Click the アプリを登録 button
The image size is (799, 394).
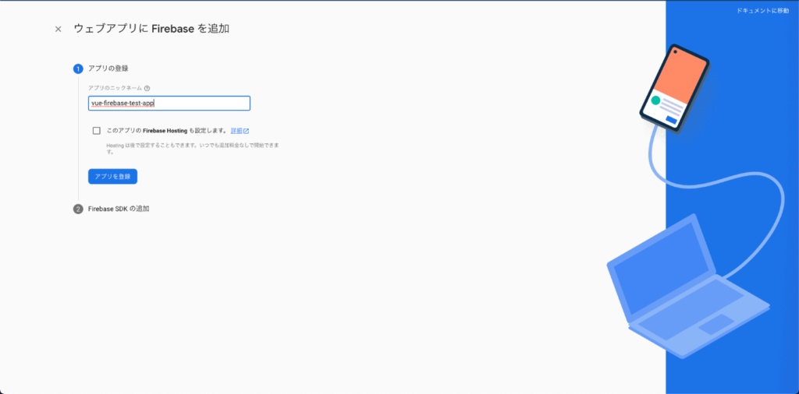pyautogui.click(x=112, y=177)
